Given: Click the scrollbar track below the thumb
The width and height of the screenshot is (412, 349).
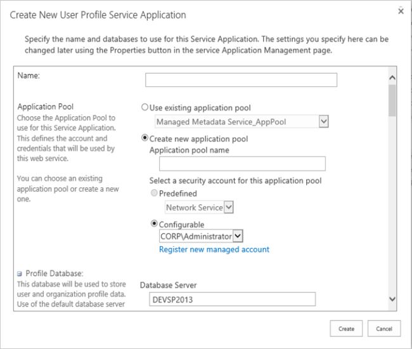Looking at the screenshot, I should tap(392, 203).
